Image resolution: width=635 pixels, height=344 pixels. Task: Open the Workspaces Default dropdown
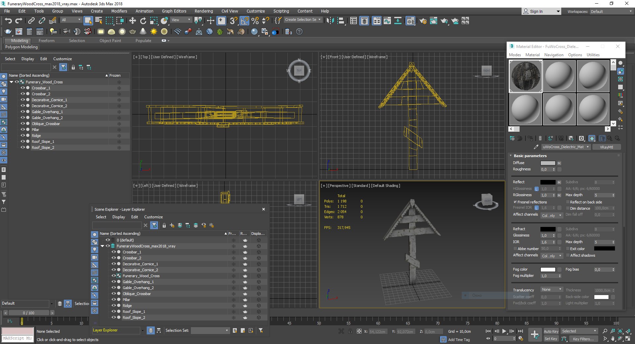(x=611, y=12)
